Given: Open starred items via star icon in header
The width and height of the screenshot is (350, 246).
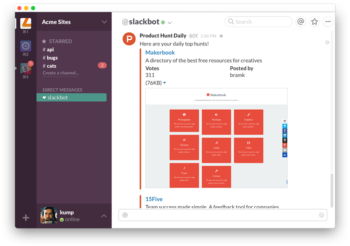Looking at the screenshot, I should (315, 22).
